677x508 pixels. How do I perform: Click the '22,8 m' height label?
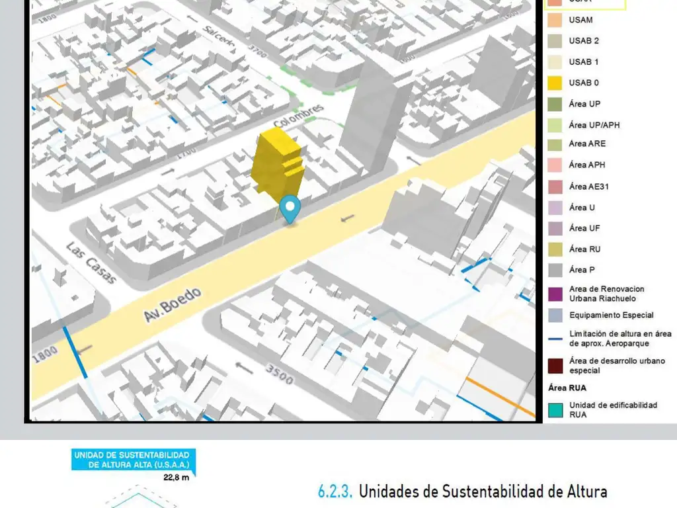click(x=176, y=478)
